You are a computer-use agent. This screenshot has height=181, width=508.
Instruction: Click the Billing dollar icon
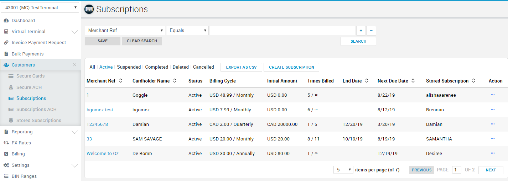6,154
